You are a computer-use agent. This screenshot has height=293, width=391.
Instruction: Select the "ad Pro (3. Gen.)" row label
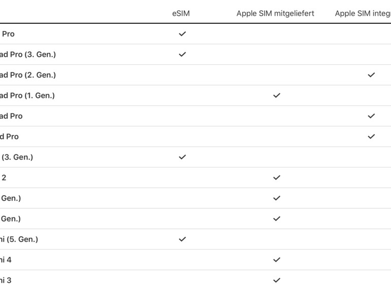point(27,55)
